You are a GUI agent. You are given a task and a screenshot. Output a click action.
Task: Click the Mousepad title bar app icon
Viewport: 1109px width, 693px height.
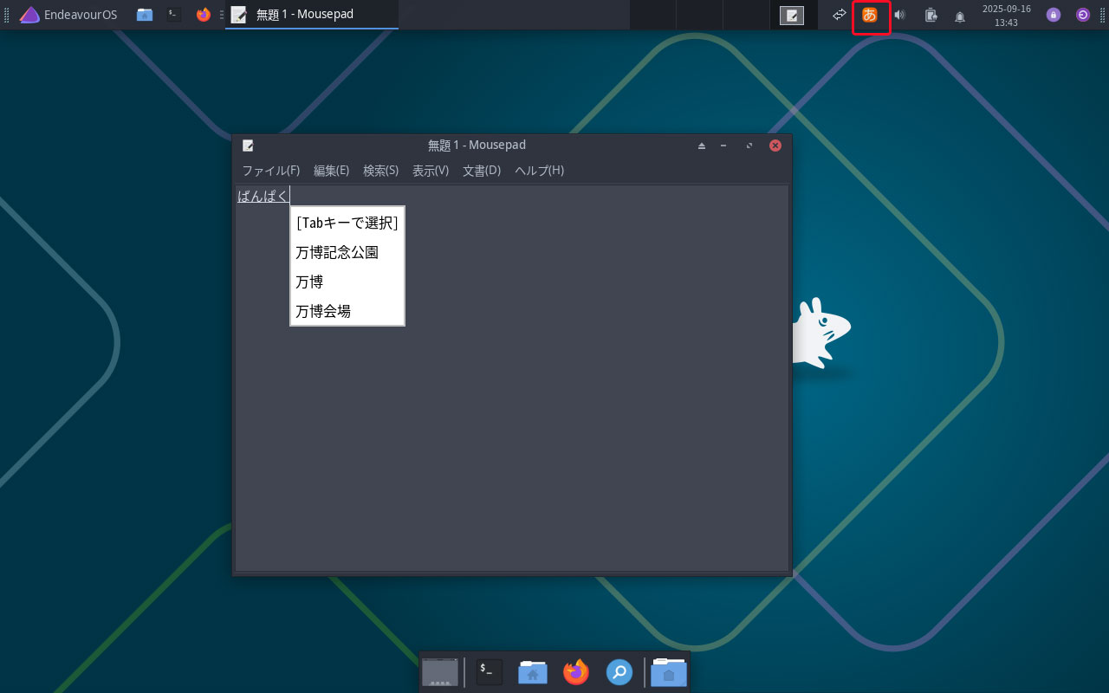(x=248, y=146)
